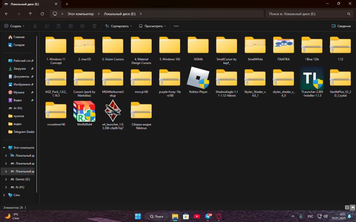
Task: Open Галерея in the navigation pane
Action: point(19,45)
